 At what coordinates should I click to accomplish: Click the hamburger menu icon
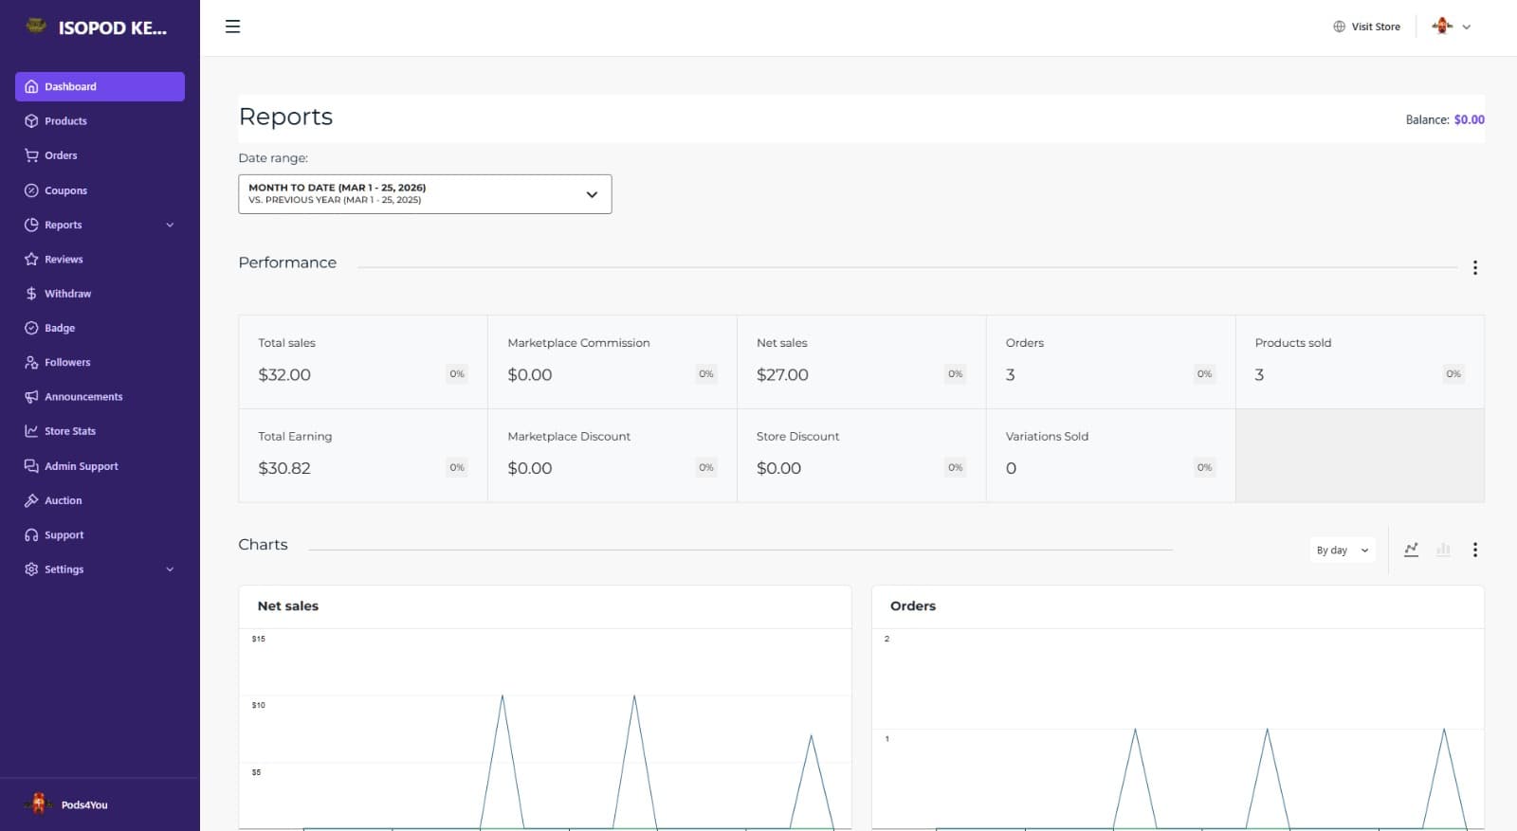pos(232,27)
